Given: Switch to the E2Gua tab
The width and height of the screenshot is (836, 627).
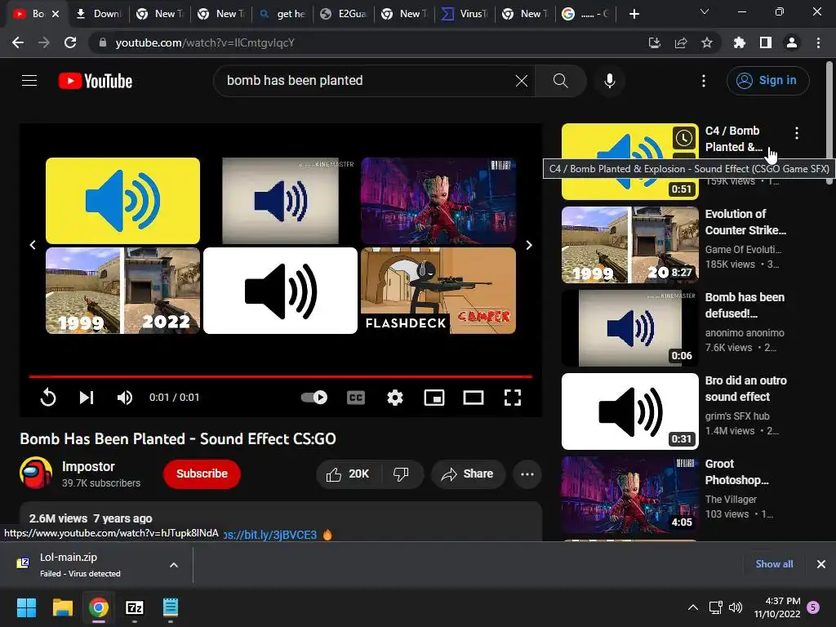Looking at the screenshot, I should 344,14.
